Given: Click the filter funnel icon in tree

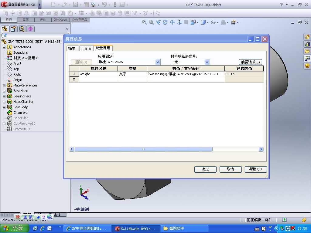Looking at the screenshot, I should (x=5, y=35).
